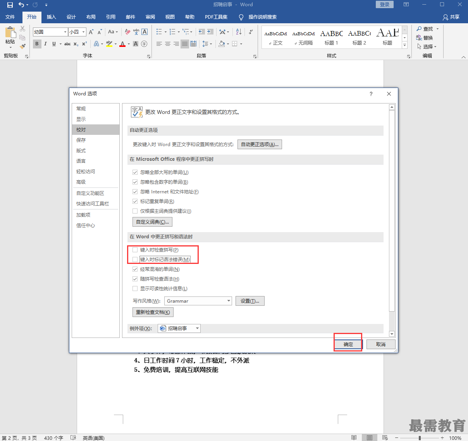
Task: Apply character border A icon
Action: pyautogui.click(x=145, y=32)
